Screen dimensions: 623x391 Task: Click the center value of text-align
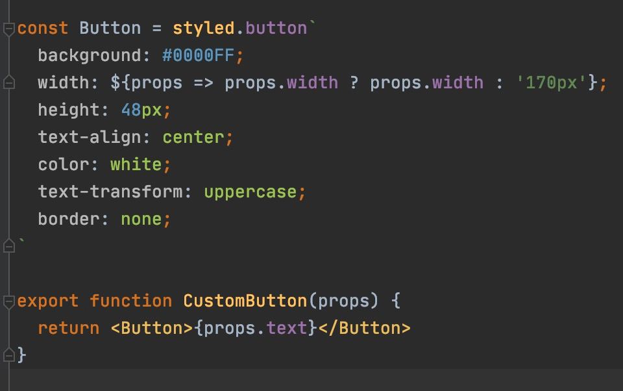[193, 137]
